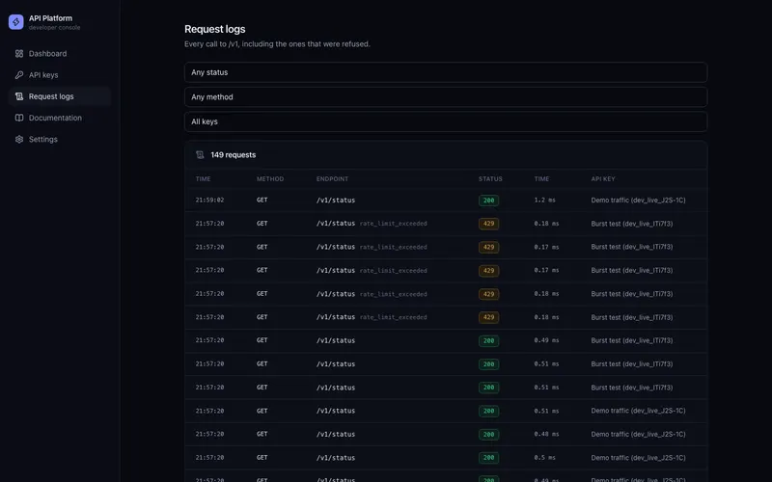
Task: Click the 429 badge in the first rate-limited row
Action: point(488,224)
